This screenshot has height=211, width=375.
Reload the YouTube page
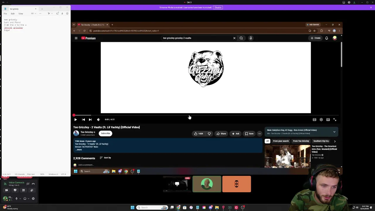click(84, 31)
